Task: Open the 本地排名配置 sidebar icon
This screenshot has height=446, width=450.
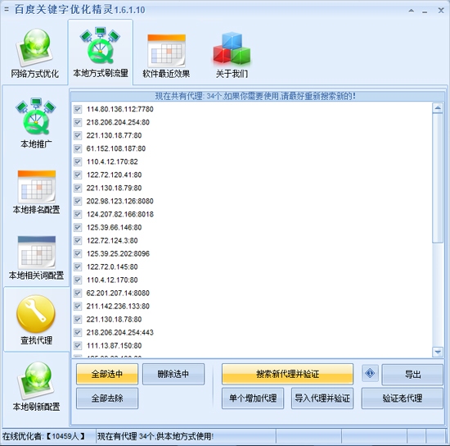Action: [36, 192]
